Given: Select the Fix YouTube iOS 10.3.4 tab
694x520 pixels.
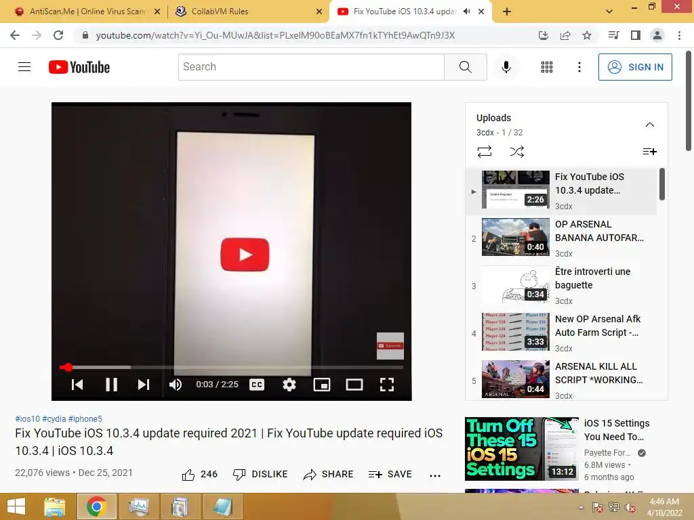Looking at the screenshot, I should (x=404, y=12).
